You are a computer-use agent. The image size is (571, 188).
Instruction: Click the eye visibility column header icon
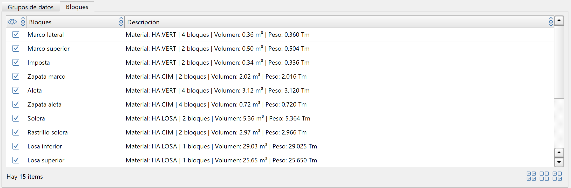[x=12, y=22]
